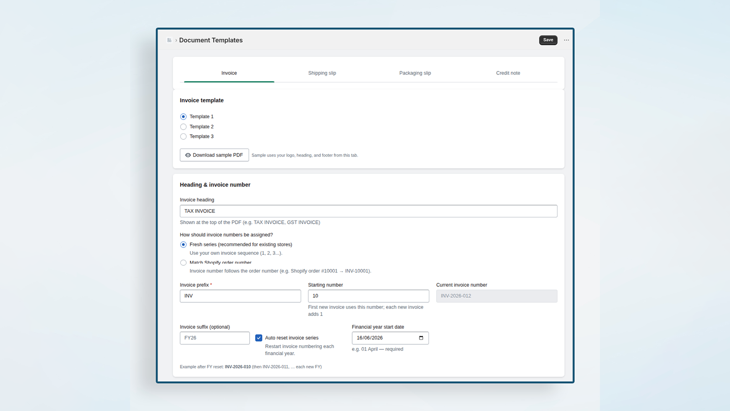The image size is (730, 411).
Task: Switch to the Invoice tab
Action: [229, 73]
